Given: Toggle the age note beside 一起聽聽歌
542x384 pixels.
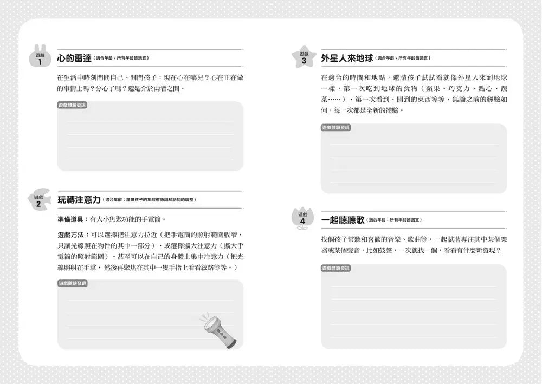Looking at the screenshot, I should [395, 219].
